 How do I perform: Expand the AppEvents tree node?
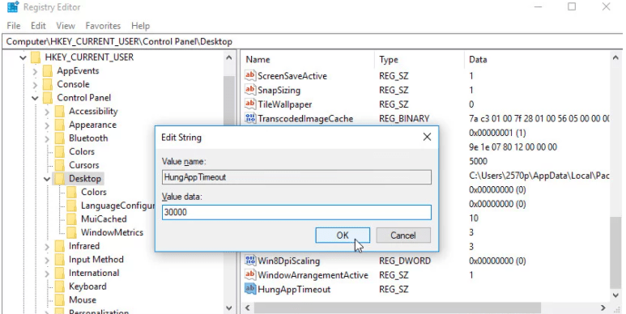click(35, 71)
